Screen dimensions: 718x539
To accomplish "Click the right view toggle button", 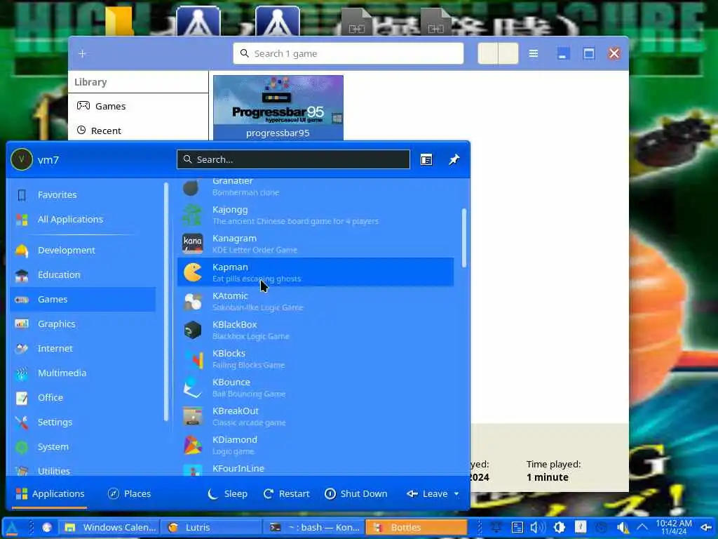I will click(x=508, y=53).
